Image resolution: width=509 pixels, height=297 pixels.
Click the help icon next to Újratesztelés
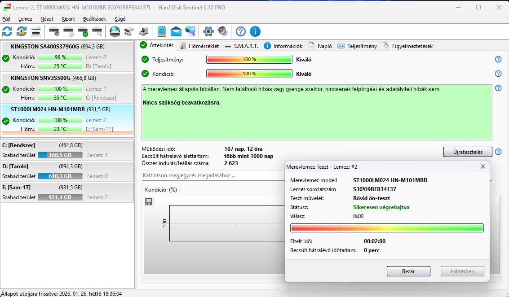pos(498,152)
